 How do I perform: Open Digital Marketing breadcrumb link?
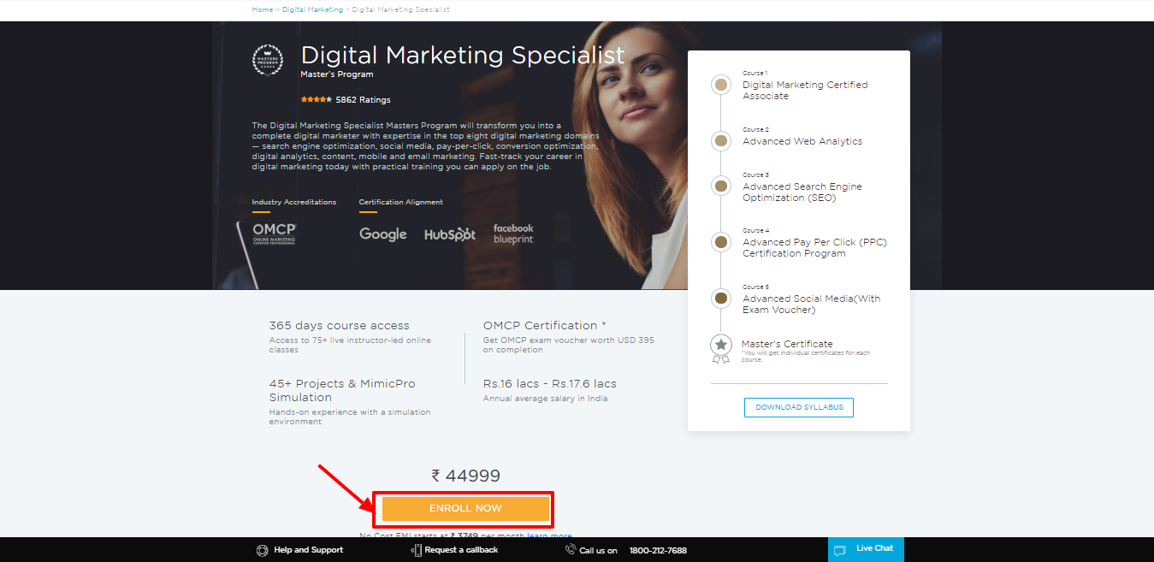[x=312, y=9]
